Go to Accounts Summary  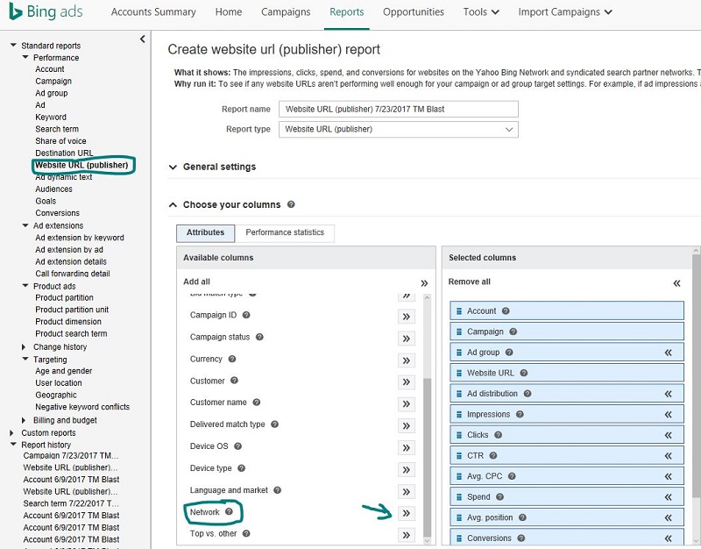click(153, 12)
